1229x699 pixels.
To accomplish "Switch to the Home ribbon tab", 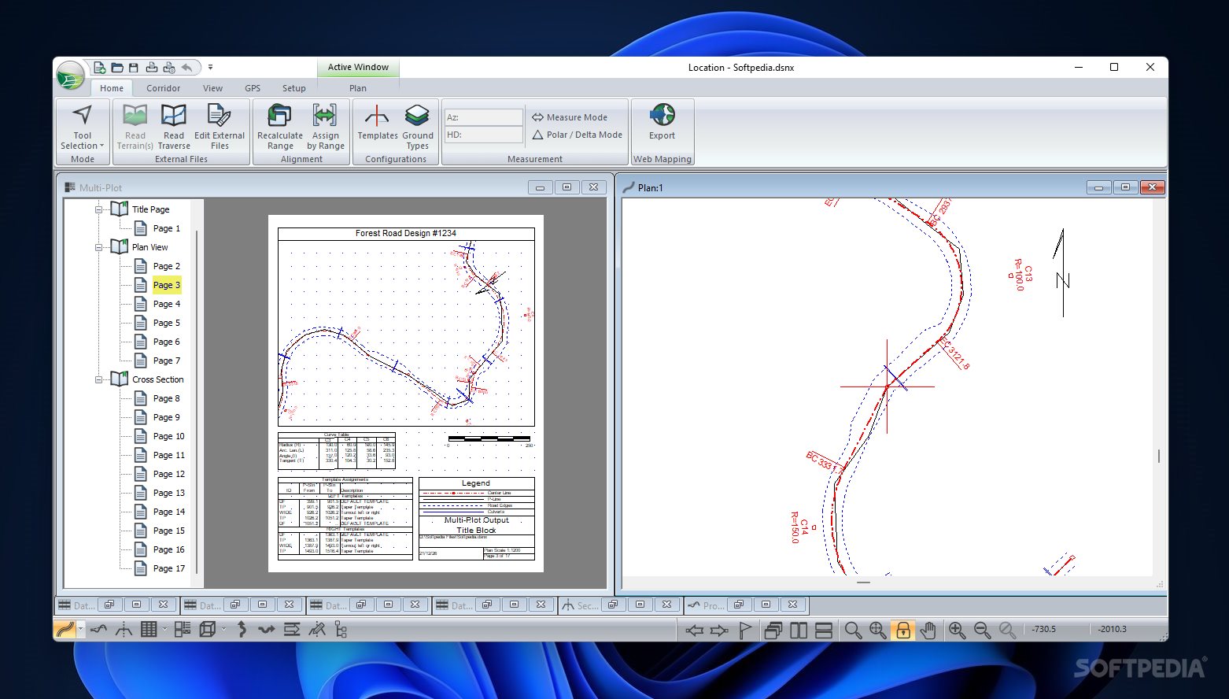I will click(112, 88).
